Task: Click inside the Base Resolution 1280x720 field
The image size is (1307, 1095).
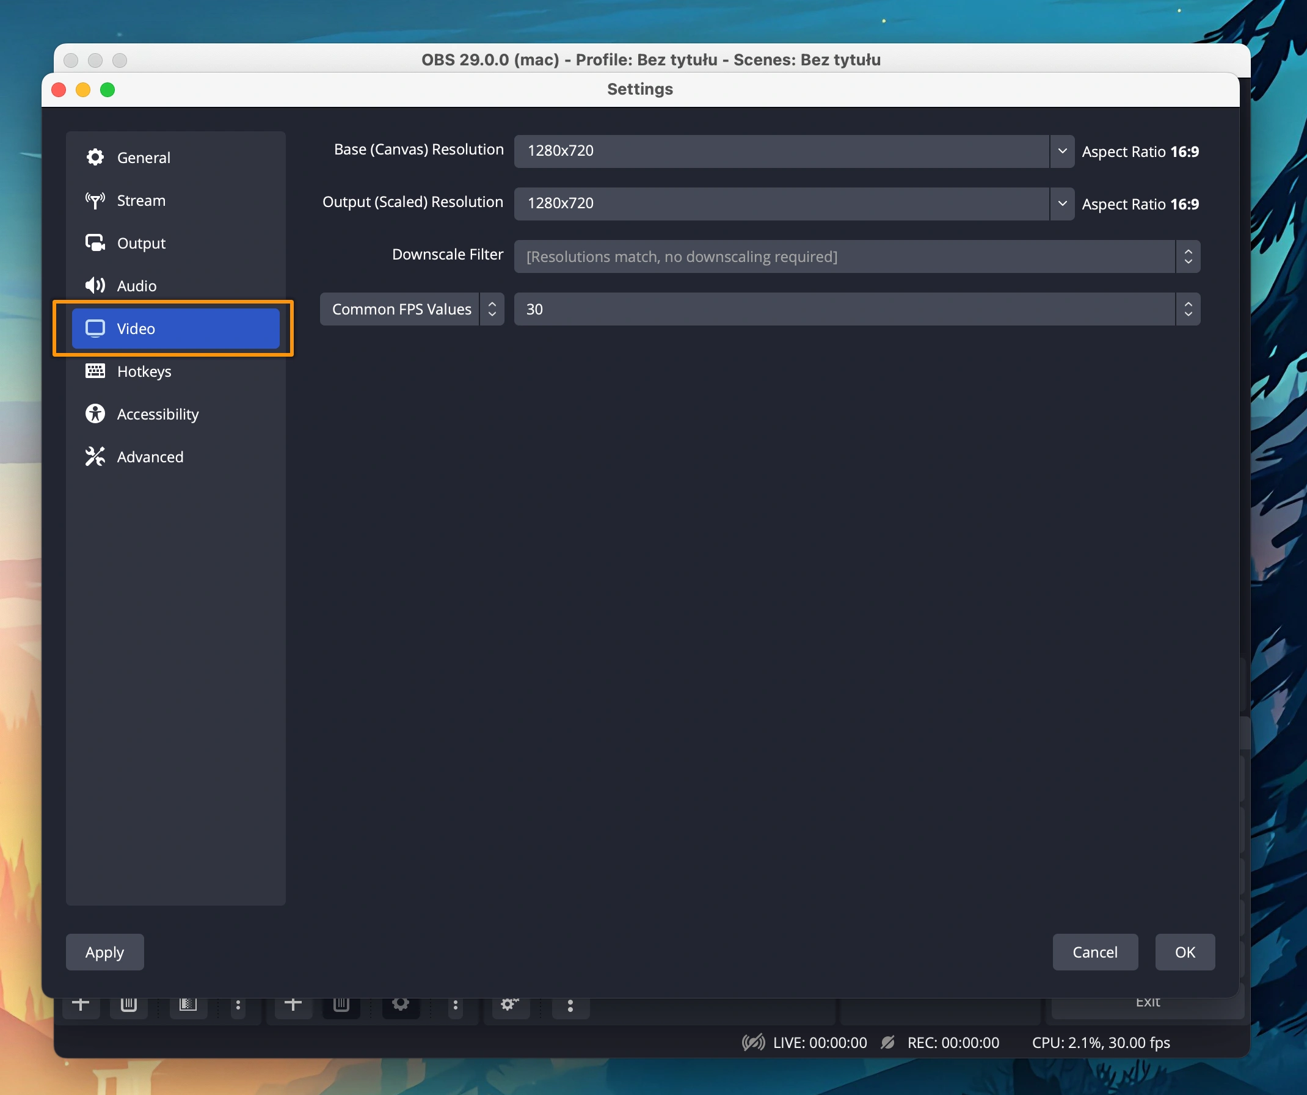Action: (x=781, y=151)
